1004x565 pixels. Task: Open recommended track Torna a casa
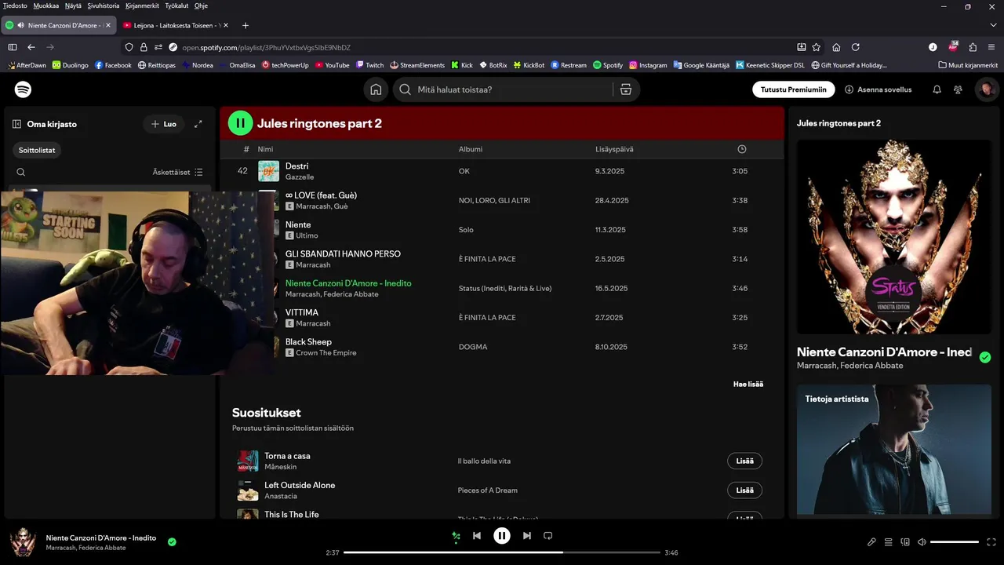(x=287, y=456)
